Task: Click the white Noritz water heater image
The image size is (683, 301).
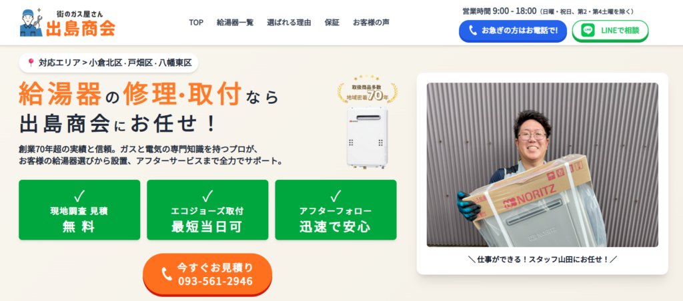Action: pos(368,137)
